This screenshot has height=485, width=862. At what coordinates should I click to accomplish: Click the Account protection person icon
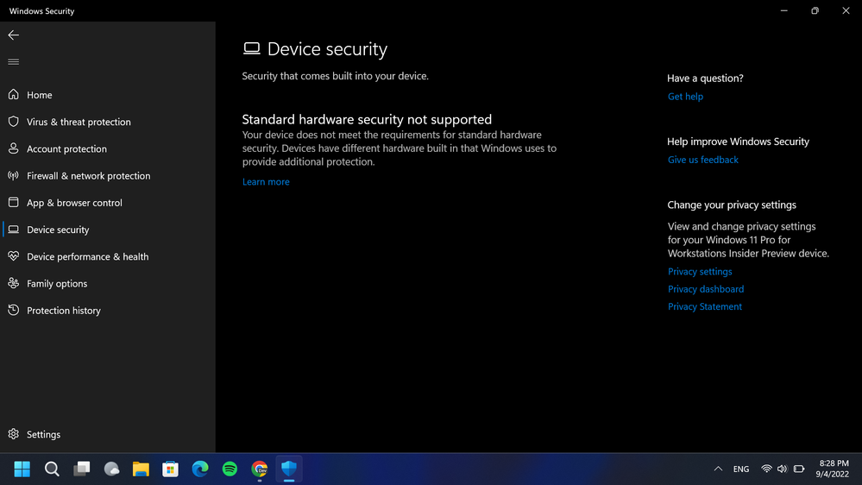[14, 148]
